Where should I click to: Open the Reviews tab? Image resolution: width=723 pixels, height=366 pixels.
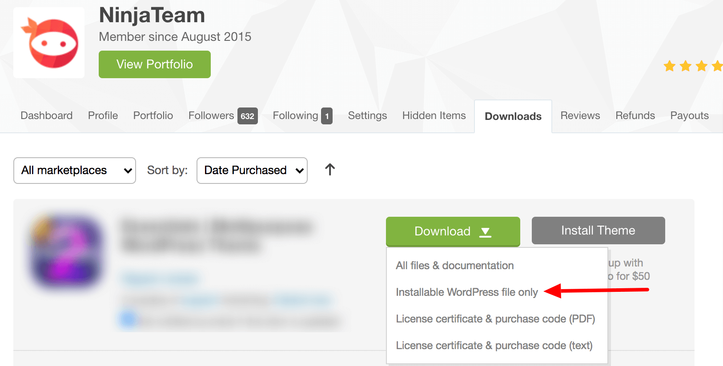580,115
